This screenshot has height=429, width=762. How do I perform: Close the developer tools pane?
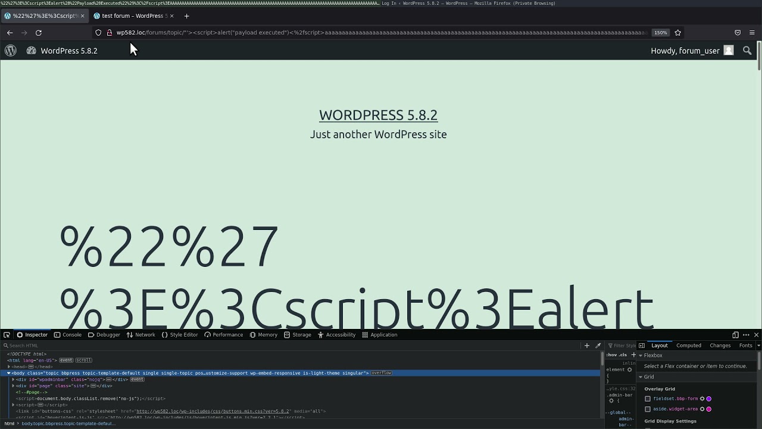click(756, 335)
